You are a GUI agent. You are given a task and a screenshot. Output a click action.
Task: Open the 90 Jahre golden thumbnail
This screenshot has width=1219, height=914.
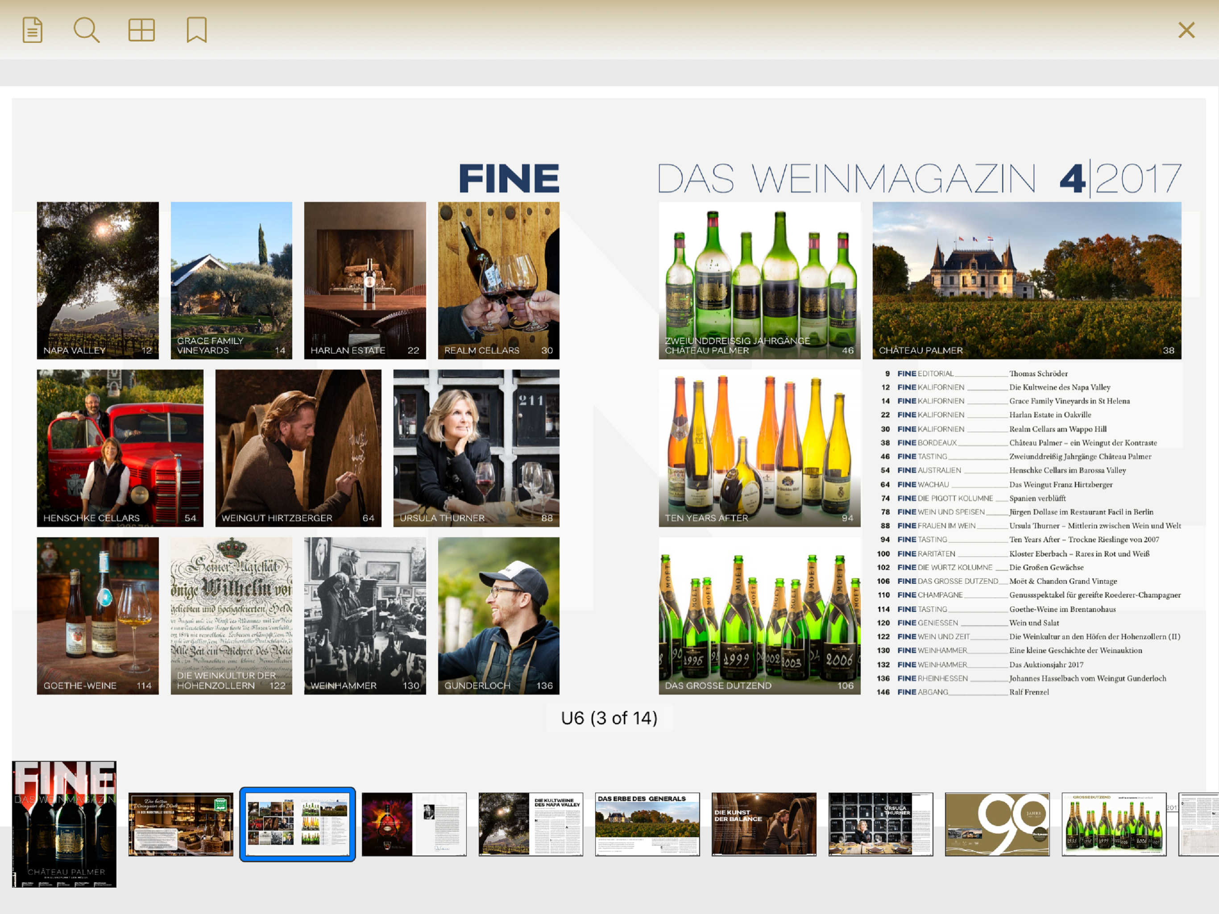(997, 824)
